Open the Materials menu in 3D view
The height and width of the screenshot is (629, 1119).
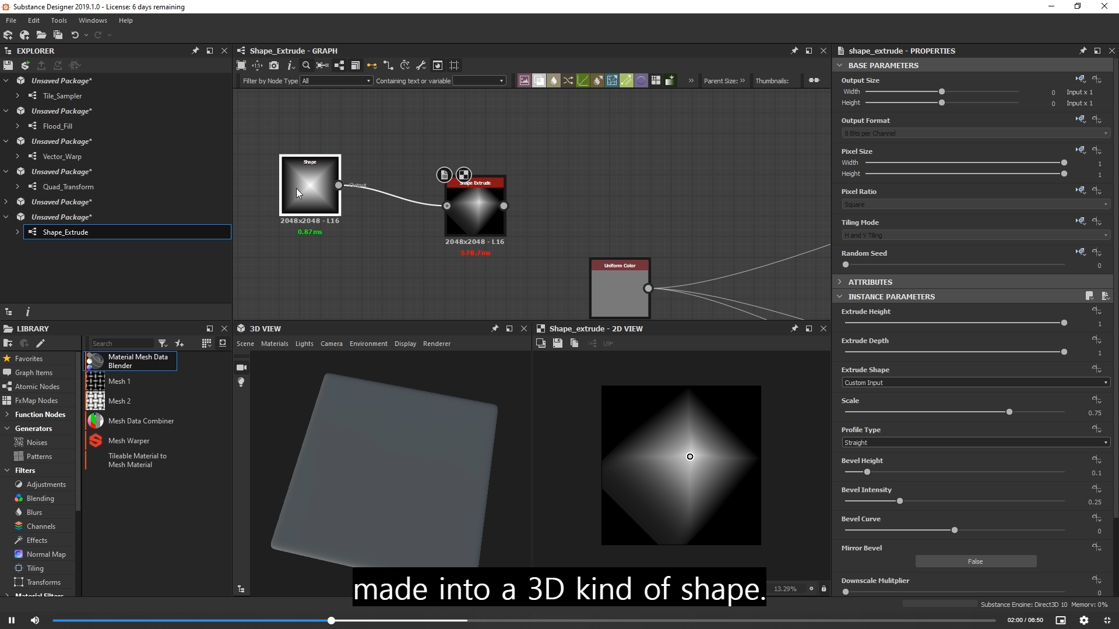pos(275,344)
